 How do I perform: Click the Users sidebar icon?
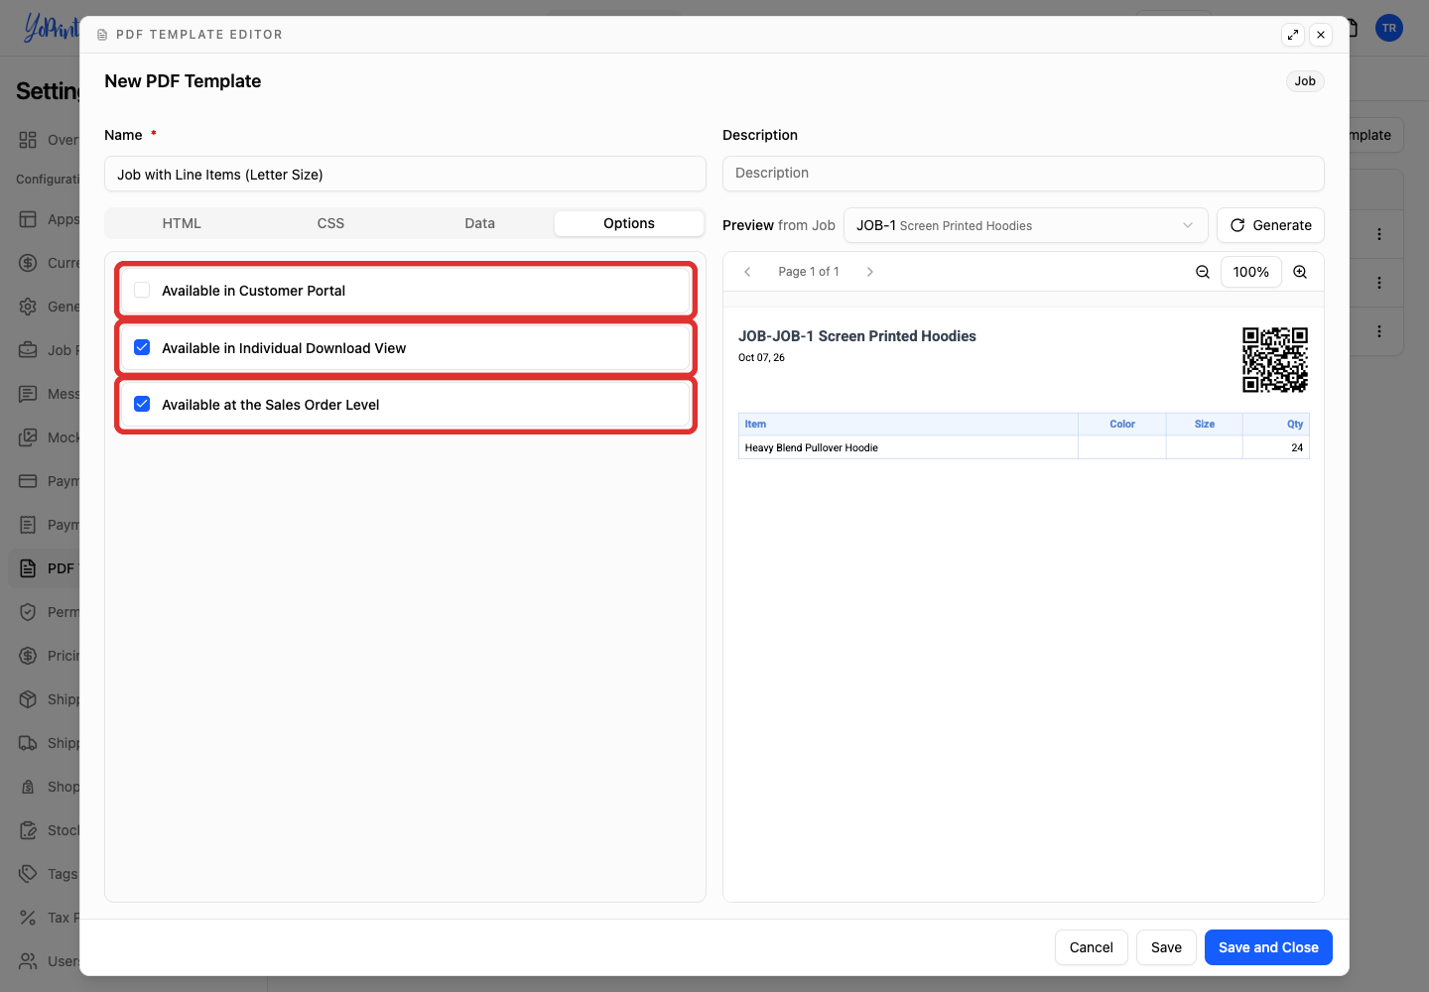[28, 961]
